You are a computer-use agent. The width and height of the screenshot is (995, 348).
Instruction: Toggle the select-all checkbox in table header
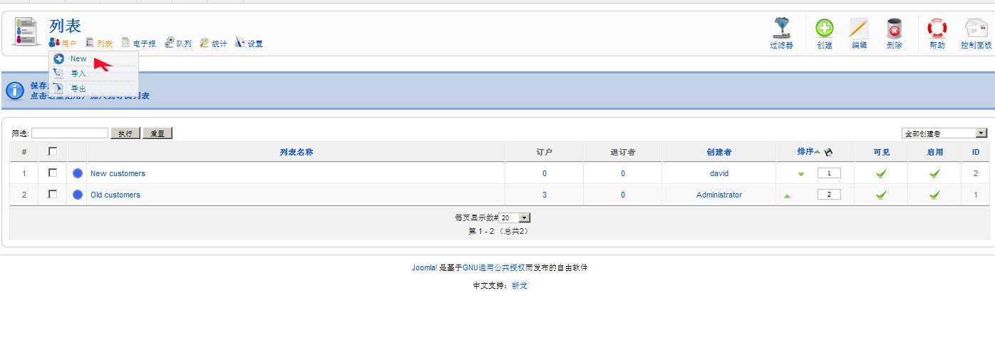[x=53, y=151]
